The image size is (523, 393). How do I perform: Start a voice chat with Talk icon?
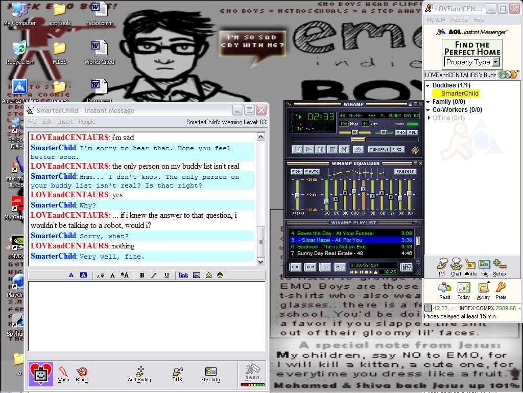coord(177,374)
